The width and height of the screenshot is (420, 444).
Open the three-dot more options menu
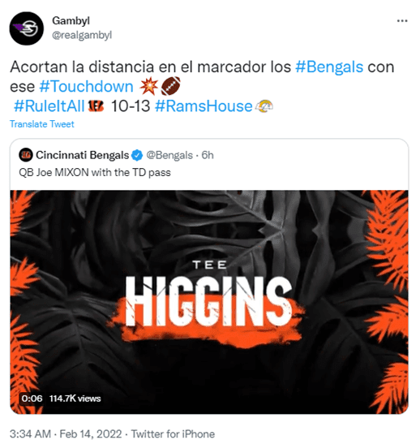coord(402,21)
